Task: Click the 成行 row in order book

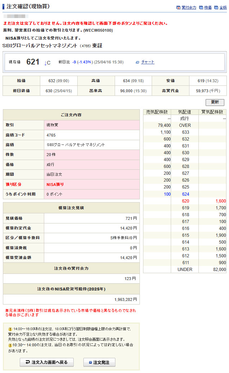Action: pyautogui.click(x=185, y=119)
